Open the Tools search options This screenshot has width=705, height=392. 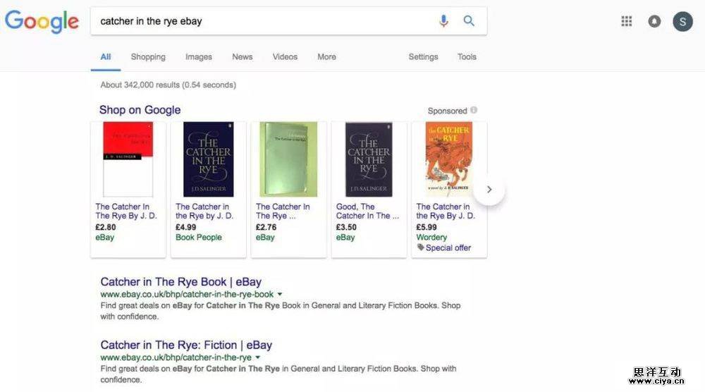[467, 57]
